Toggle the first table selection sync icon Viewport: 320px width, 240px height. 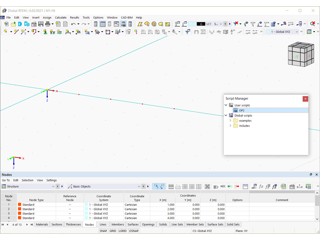coord(156,187)
